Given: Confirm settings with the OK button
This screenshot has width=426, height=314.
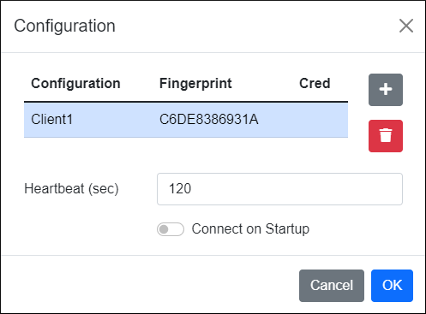Looking at the screenshot, I should [x=392, y=286].
